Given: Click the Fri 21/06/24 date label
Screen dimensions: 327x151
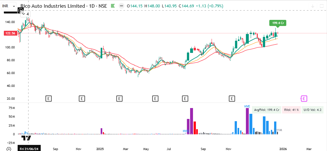Looking at the screenshot, I should point(29,149).
